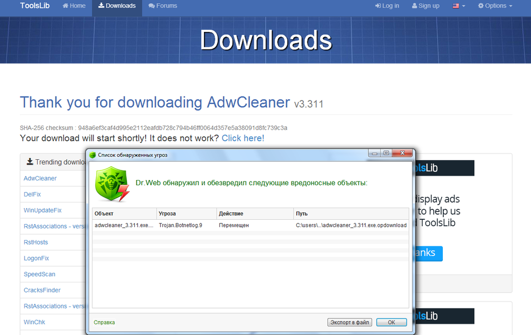Click the SHA-256 checksum text

[153, 128]
